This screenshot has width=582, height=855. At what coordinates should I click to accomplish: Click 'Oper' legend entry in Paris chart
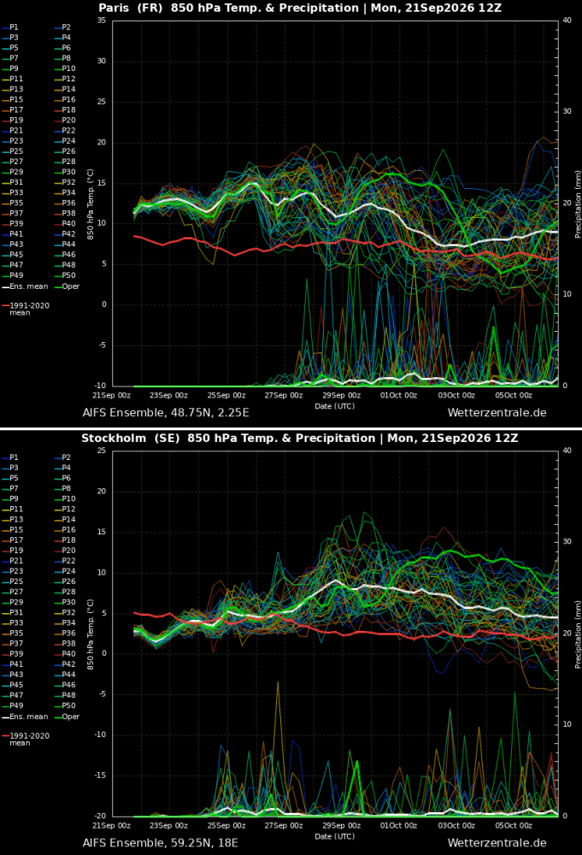click(x=67, y=286)
